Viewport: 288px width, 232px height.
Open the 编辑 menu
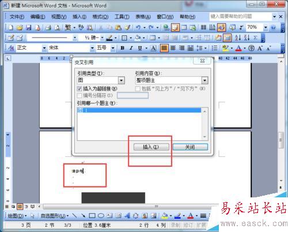pyautogui.click(x=37, y=17)
